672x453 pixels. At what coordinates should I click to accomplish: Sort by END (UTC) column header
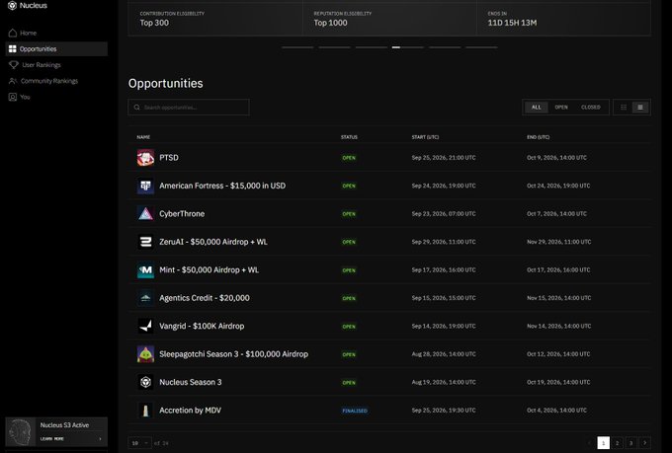pyautogui.click(x=538, y=137)
